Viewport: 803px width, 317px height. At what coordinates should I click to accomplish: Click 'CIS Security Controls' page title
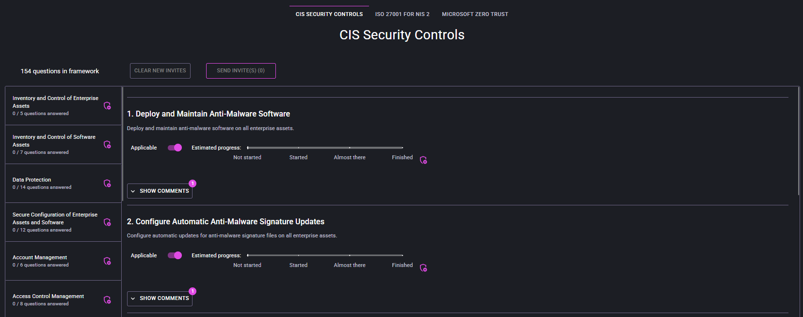[x=402, y=35]
